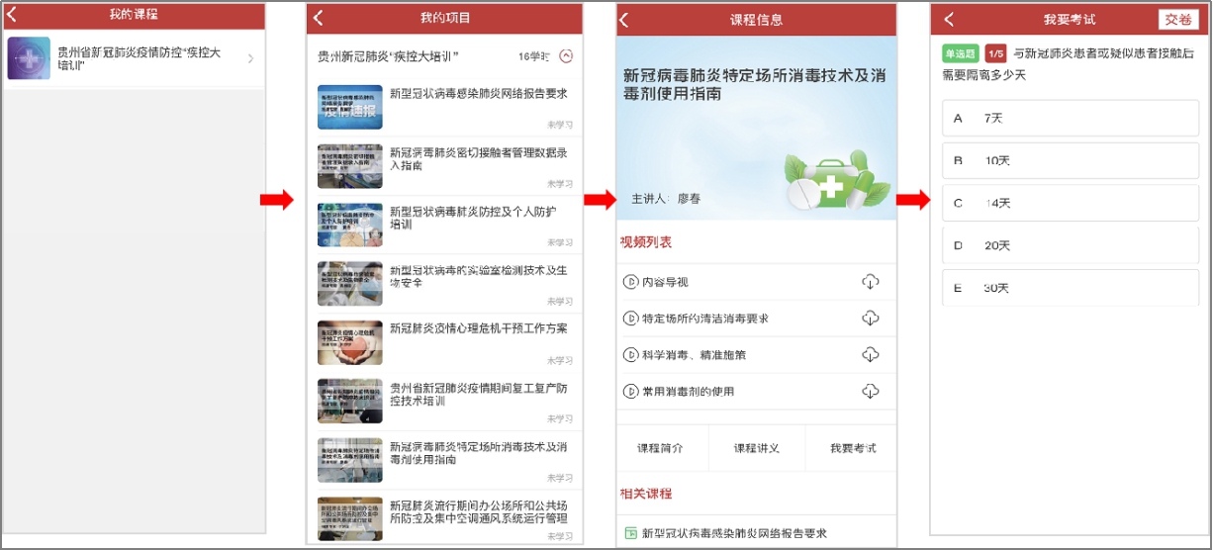This screenshot has width=1213, height=550.
Task: Open the 课程讲义 tab
Action: click(756, 448)
